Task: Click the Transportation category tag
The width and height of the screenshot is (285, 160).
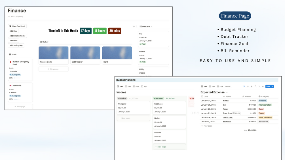Action: click(265, 105)
